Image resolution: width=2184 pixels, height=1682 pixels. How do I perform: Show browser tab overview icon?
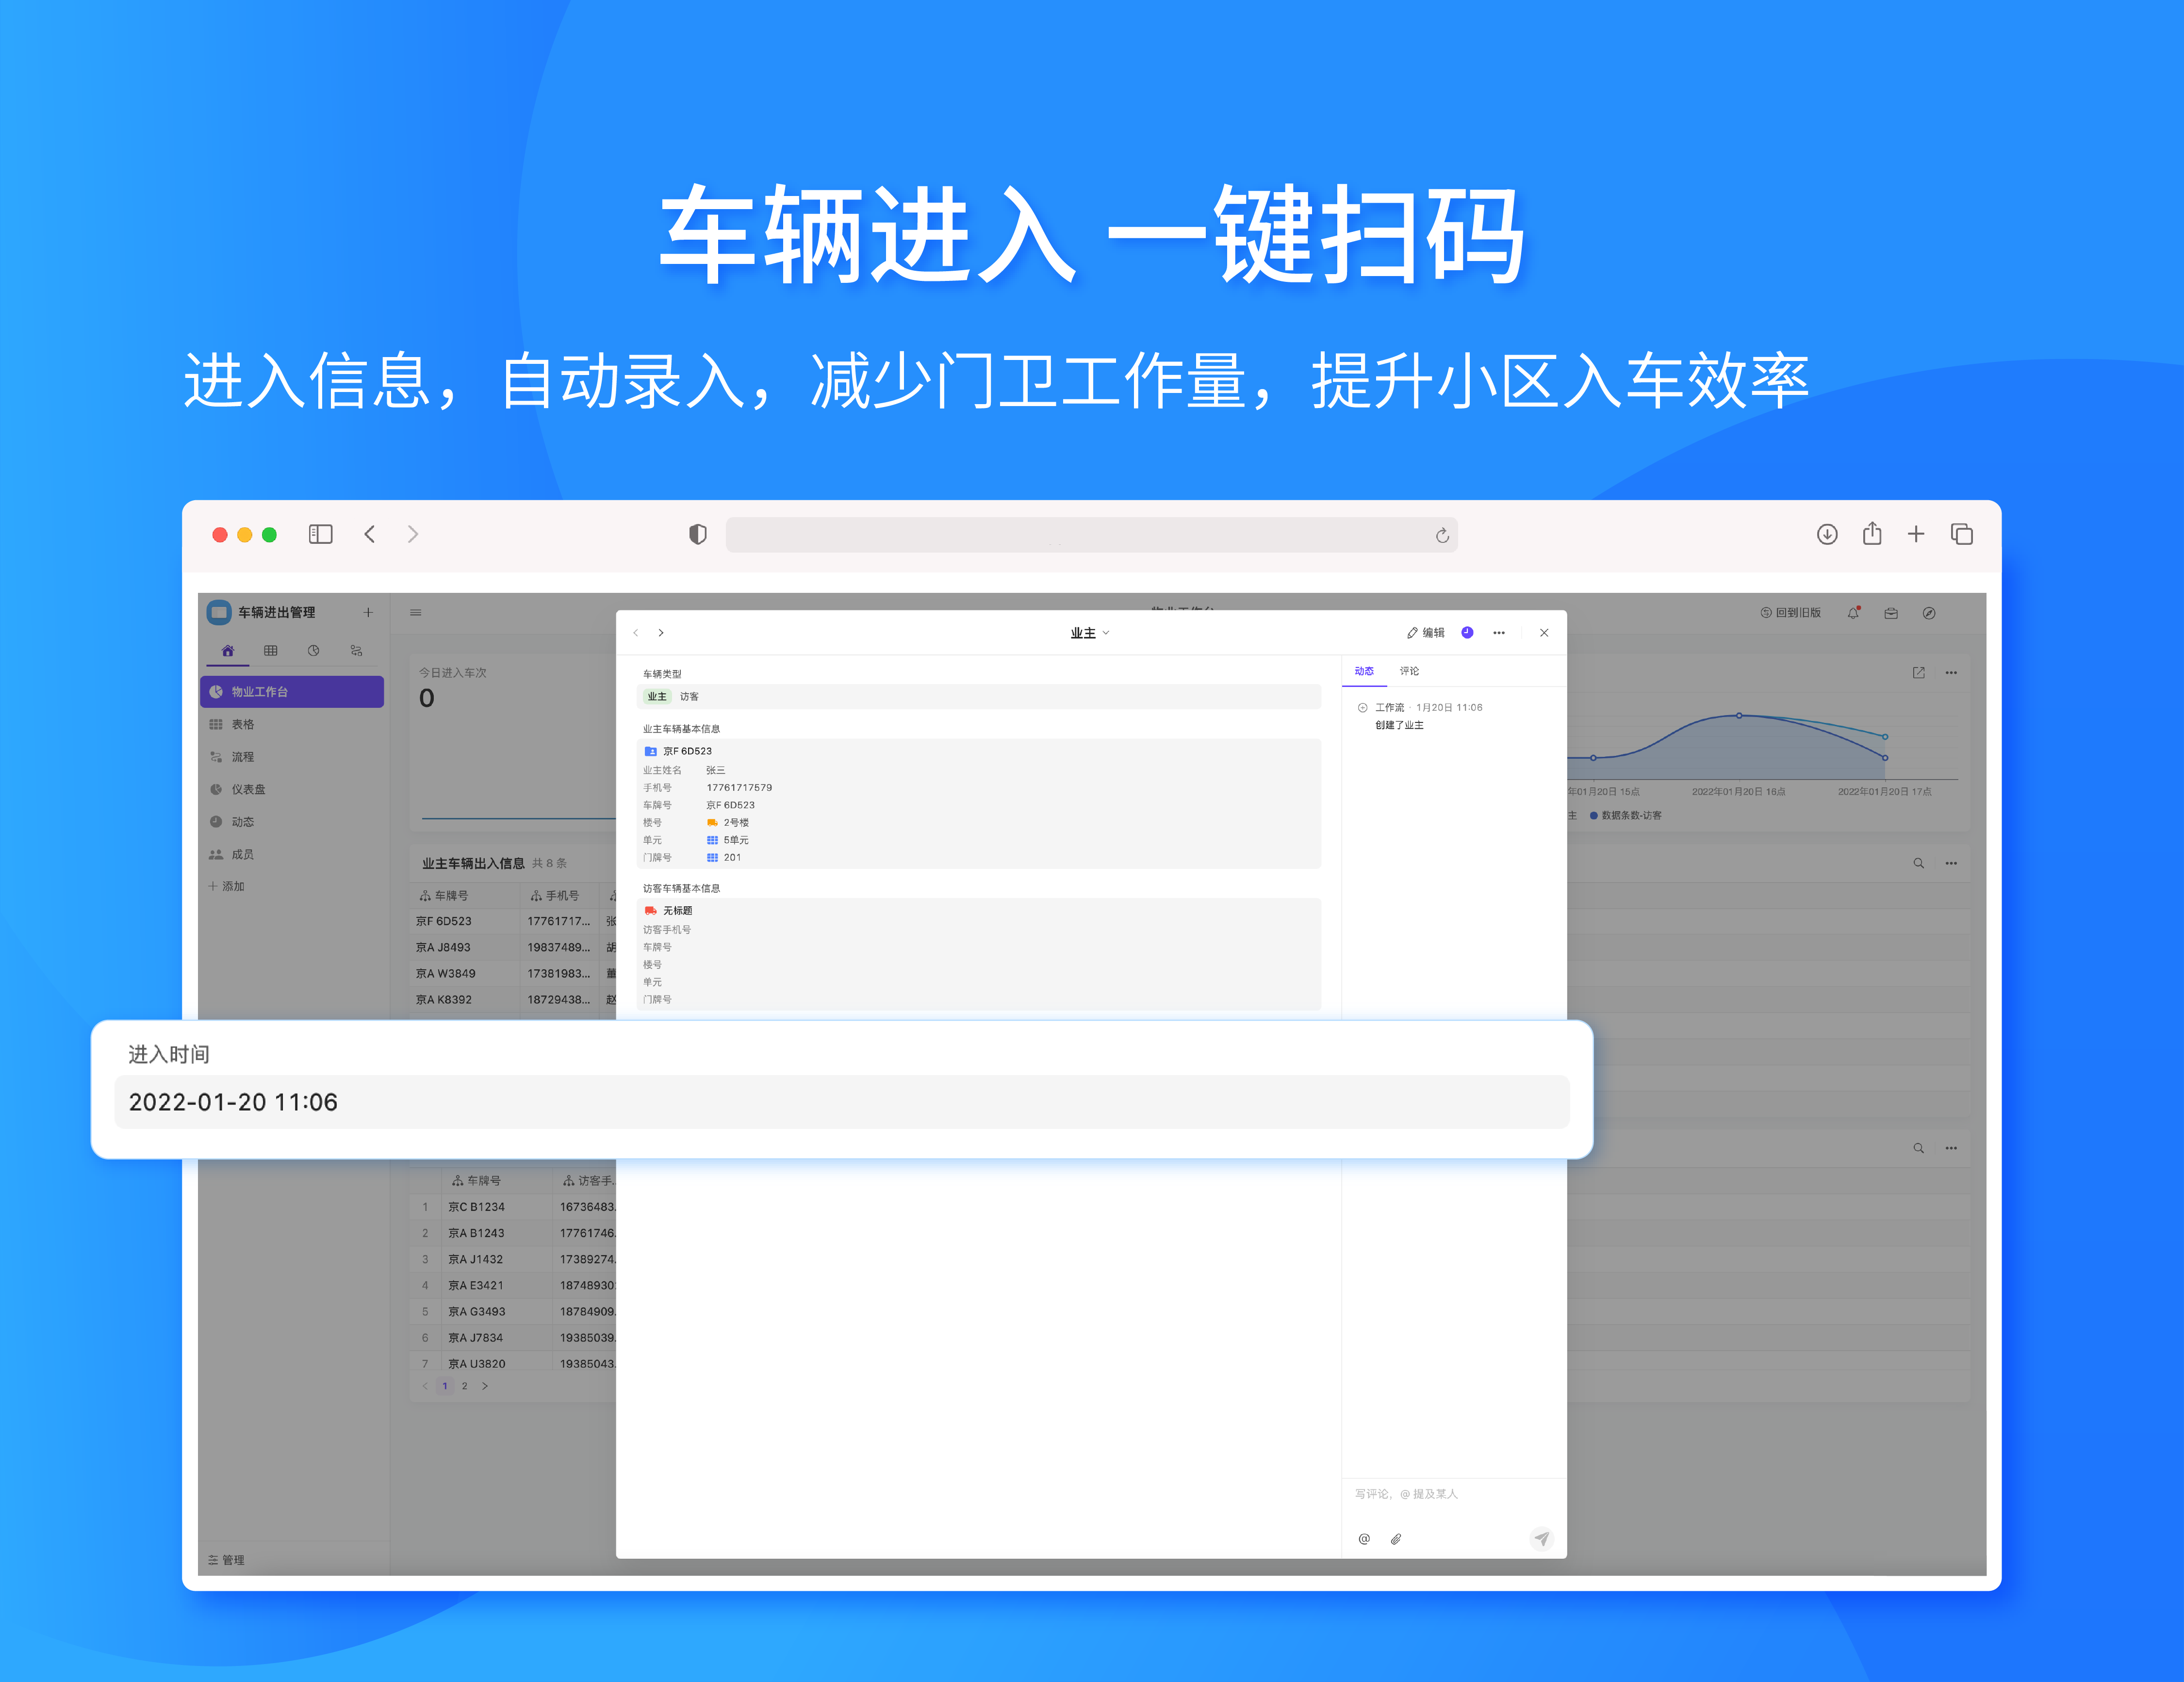pos(1962,534)
